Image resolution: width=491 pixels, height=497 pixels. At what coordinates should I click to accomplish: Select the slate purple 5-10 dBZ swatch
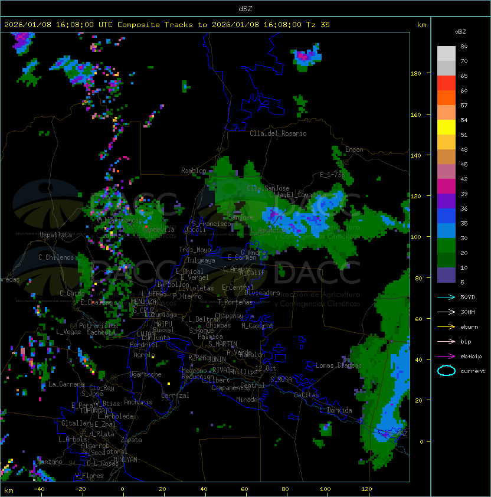point(446,275)
